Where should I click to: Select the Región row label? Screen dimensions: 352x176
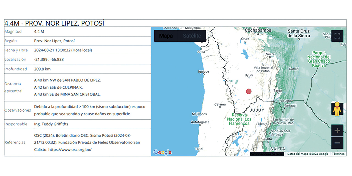pos(11,41)
